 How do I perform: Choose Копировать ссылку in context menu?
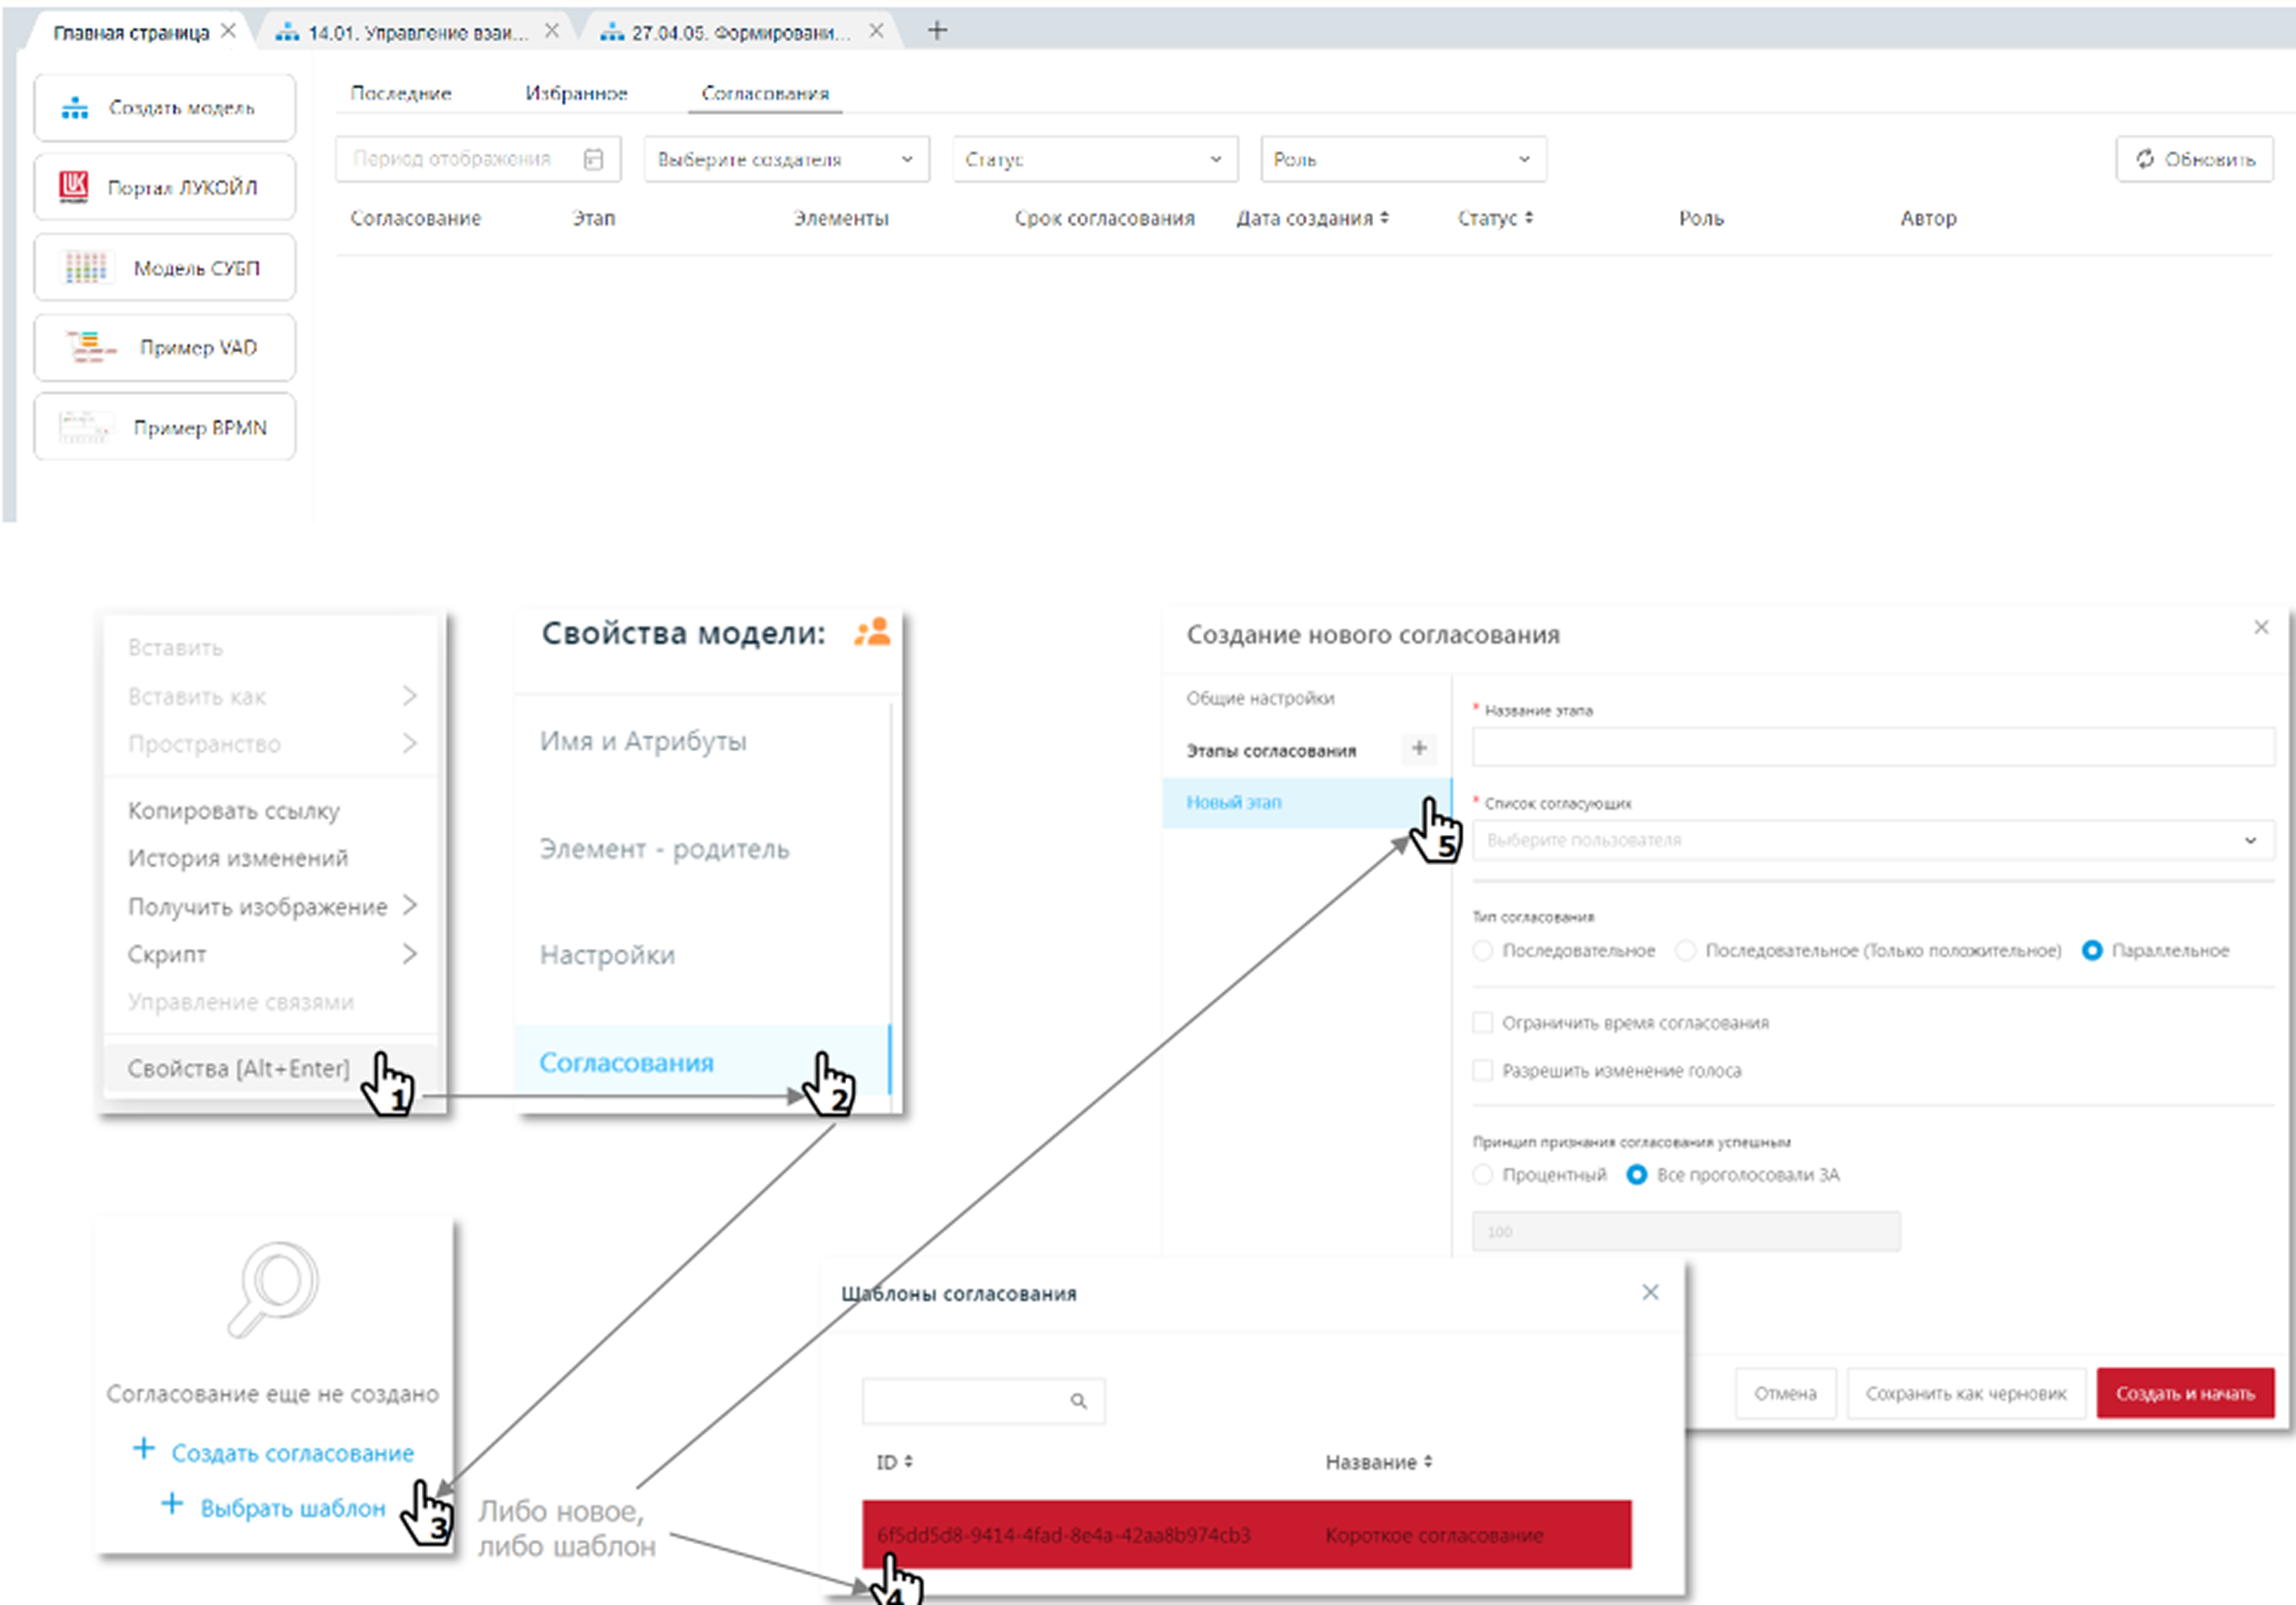[233, 810]
